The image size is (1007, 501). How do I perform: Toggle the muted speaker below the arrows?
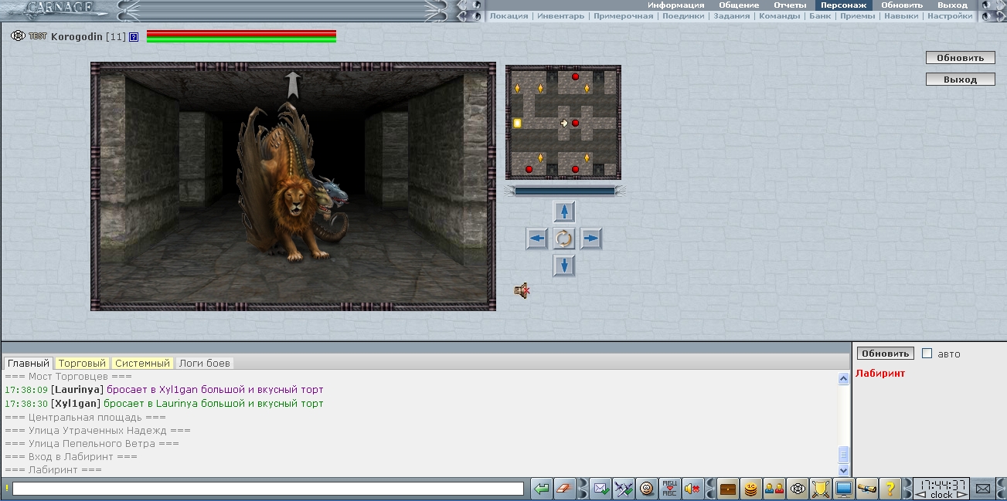[x=522, y=291]
